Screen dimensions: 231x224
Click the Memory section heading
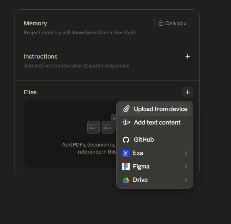35,23
